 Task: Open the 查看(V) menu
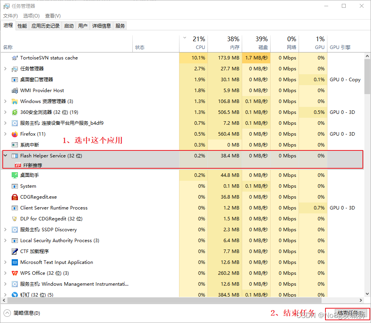(53, 16)
